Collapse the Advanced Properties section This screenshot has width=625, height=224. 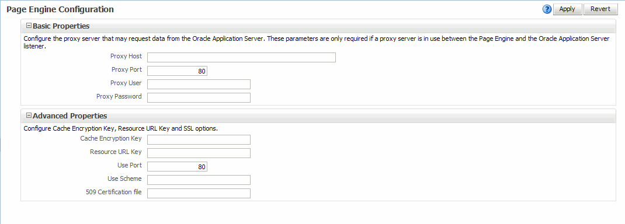coord(28,116)
